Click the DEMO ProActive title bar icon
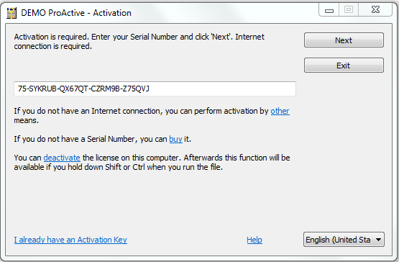This screenshot has width=399, height=262. click(x=12, y=13)
